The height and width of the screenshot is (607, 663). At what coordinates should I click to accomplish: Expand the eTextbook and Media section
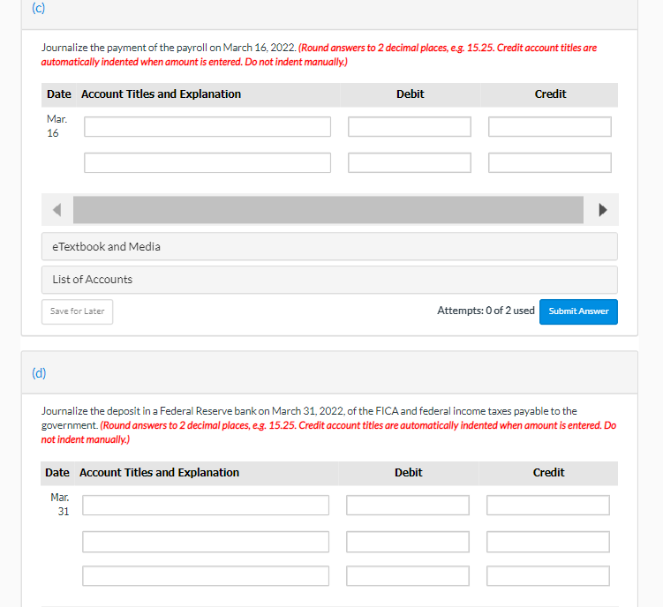click(329, 246)
